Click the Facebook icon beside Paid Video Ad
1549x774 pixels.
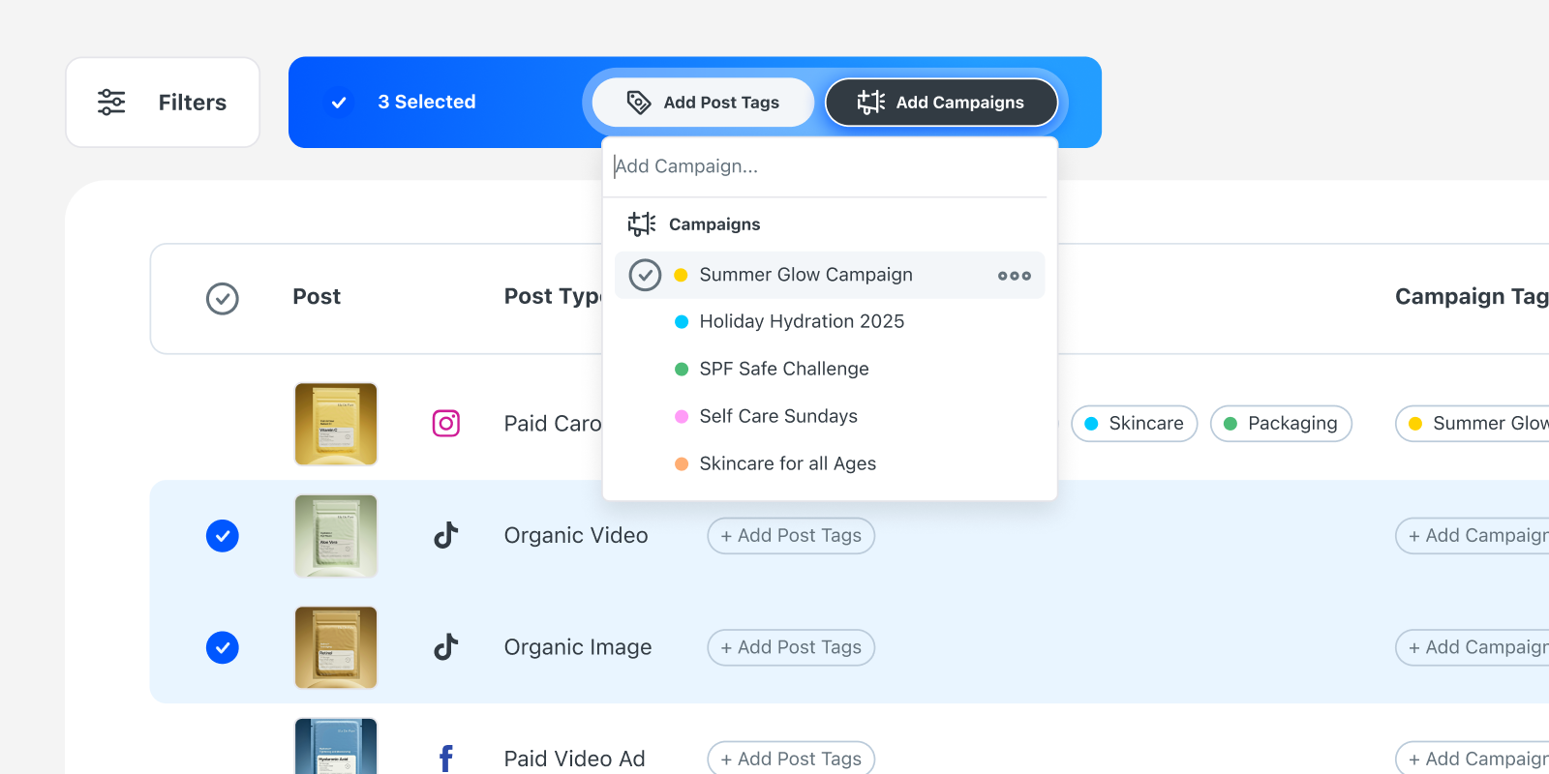coord(445,758)
